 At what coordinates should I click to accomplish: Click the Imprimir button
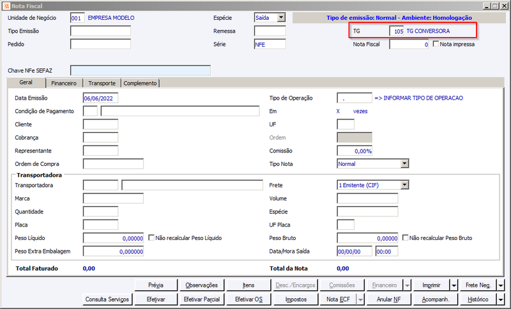click(432, 285)
